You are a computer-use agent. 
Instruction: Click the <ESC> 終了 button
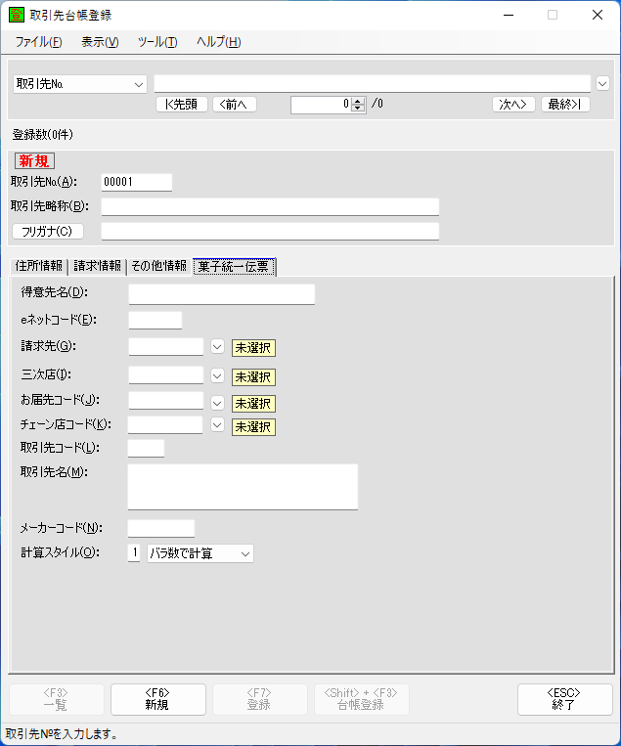[565, 699]
